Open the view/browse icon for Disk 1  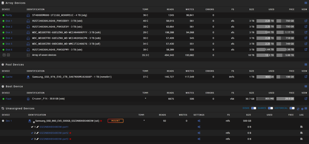coord(306,21)
